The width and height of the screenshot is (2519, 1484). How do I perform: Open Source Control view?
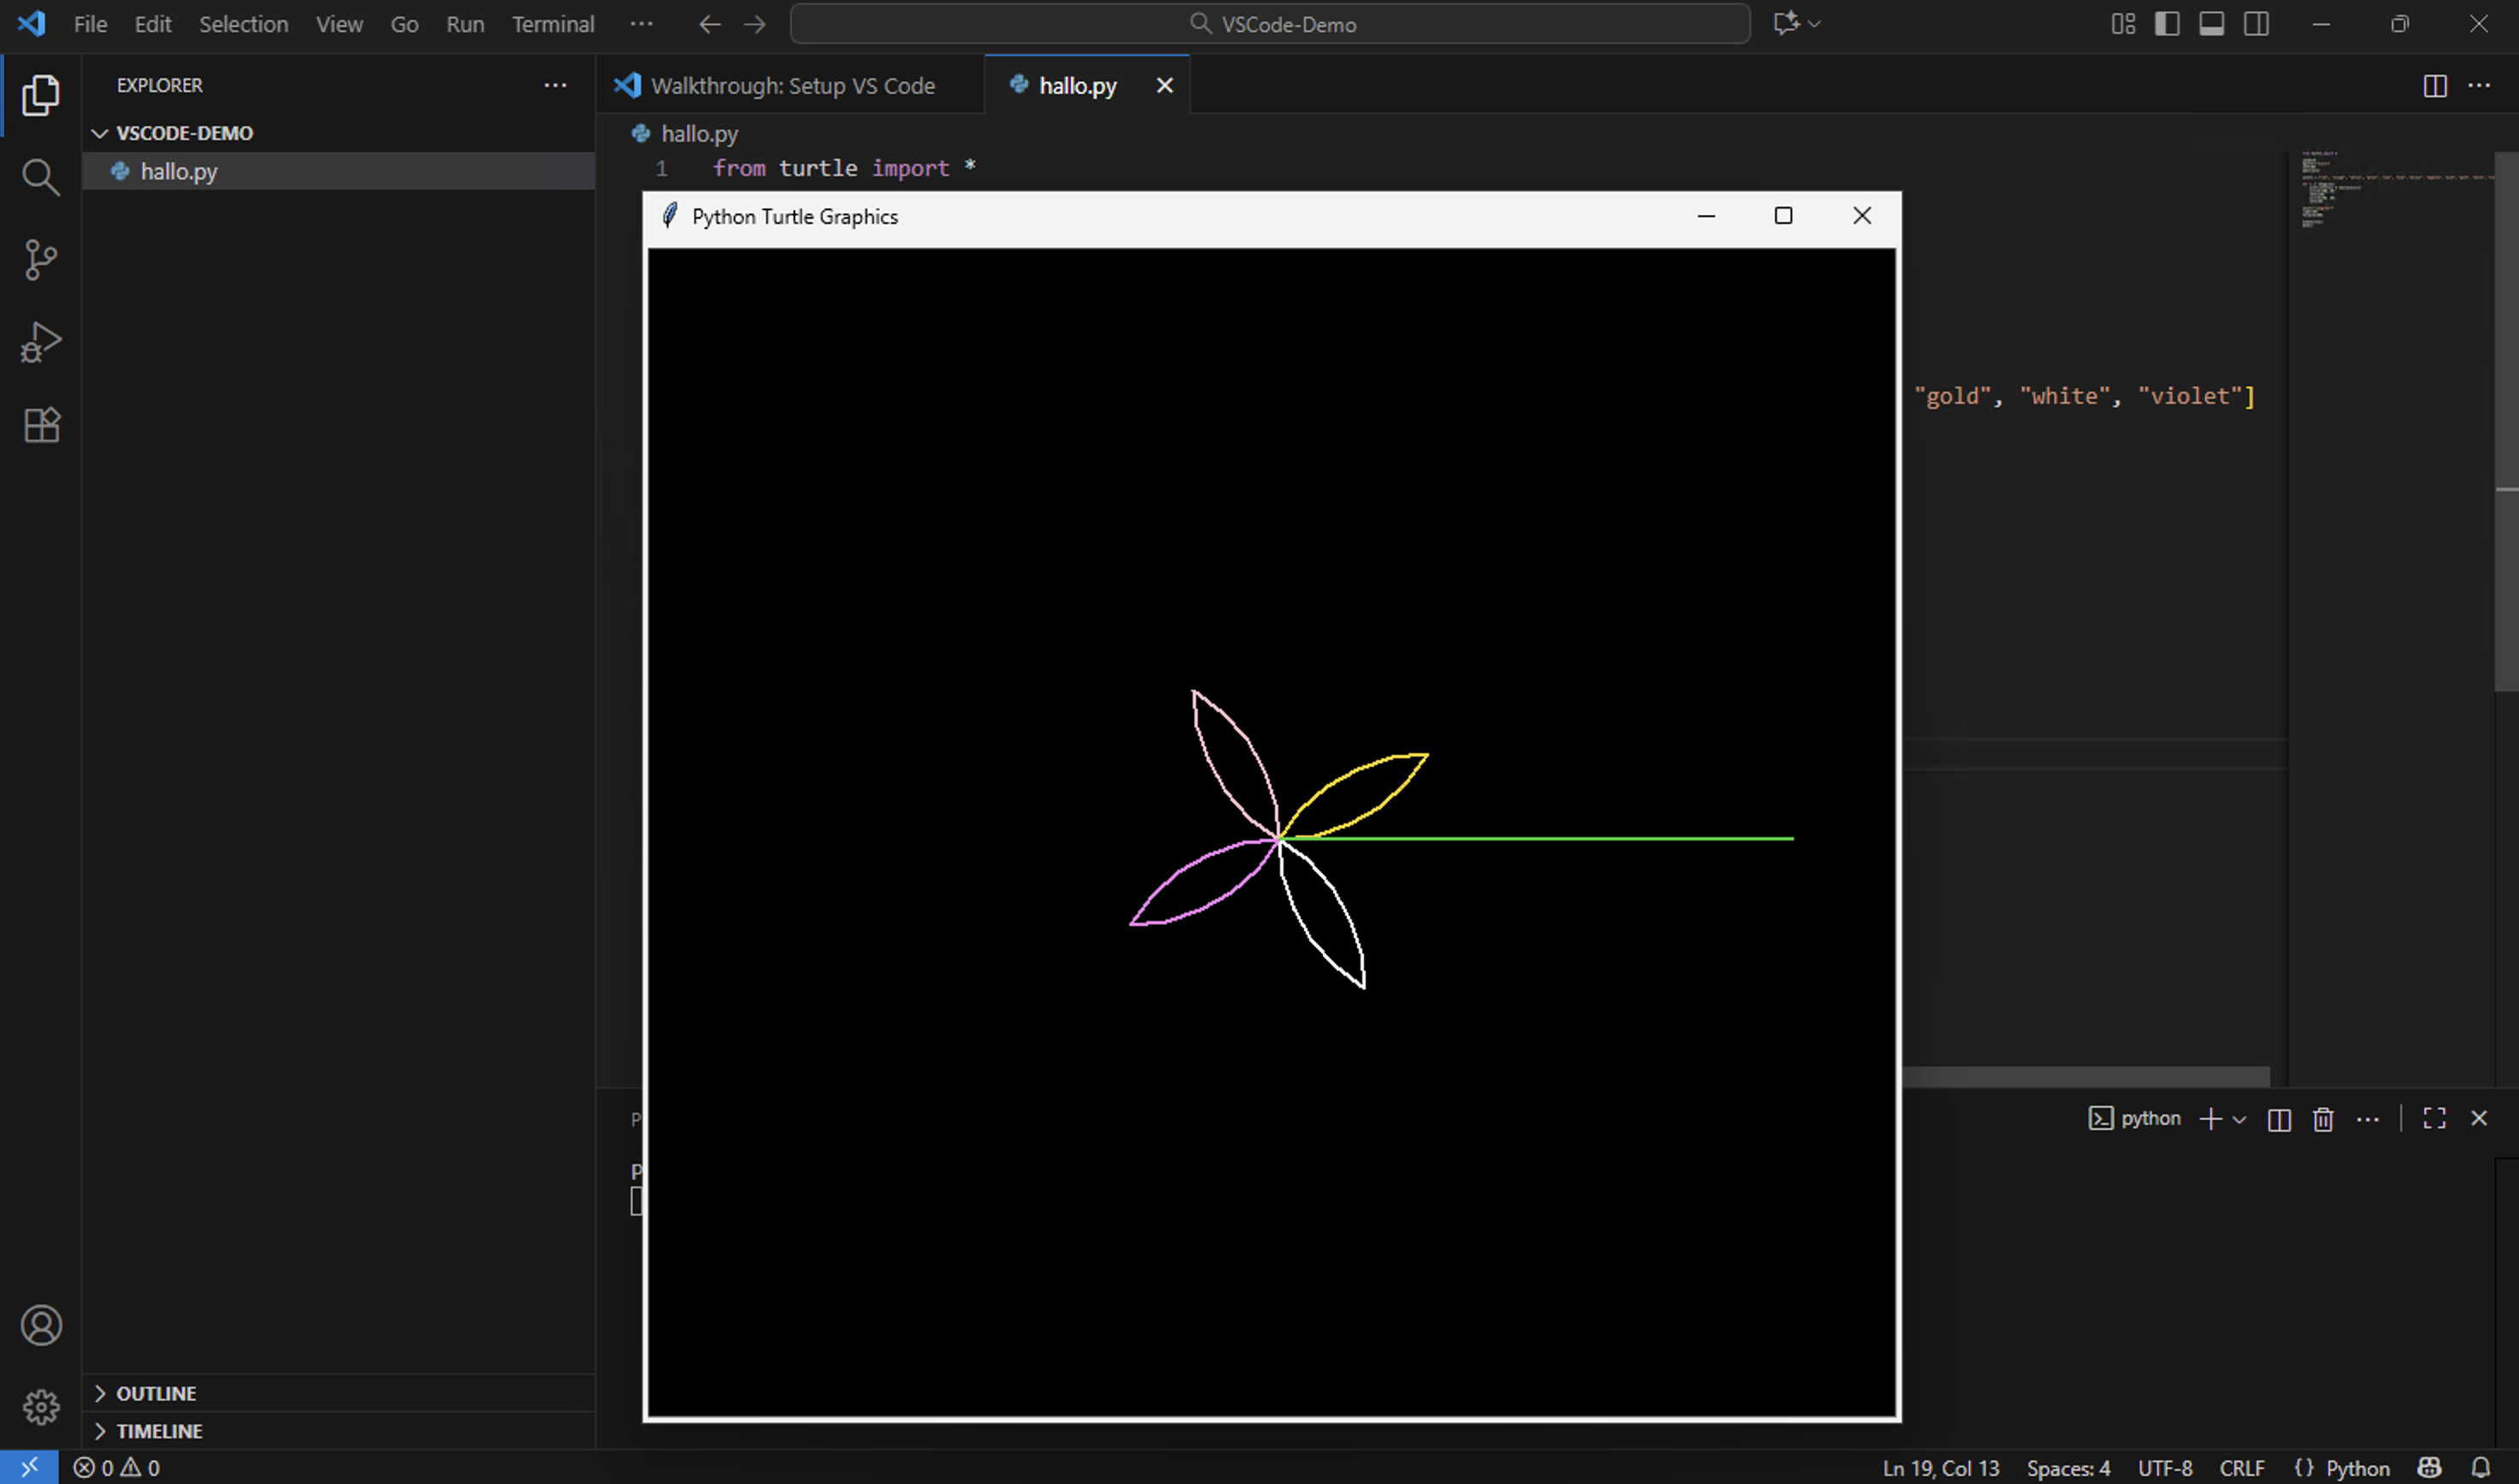tap(40, 260)
